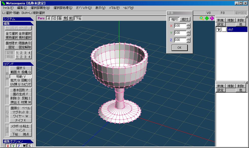Click 削除 in the material panel
Viewport: 249px width, 148px height.
[x=241, y=86]
